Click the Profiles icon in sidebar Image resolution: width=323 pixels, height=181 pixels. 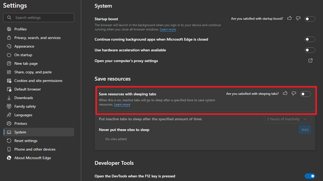click(x=9, y=29)
